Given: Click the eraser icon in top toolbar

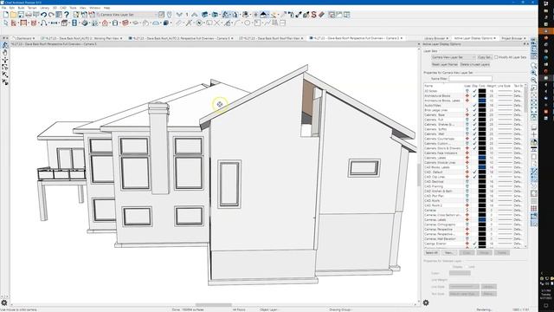Looking at the screenshot, I should click(x=321, y=15).
